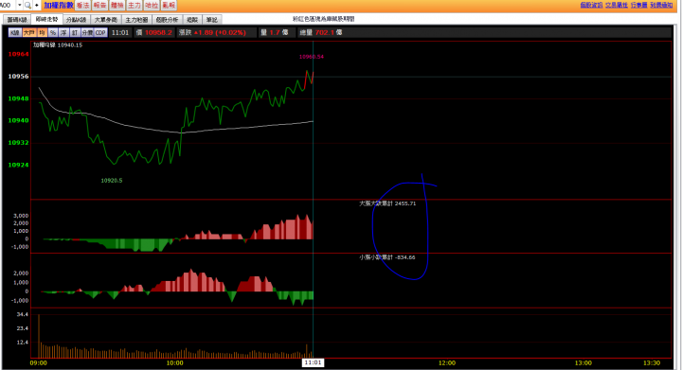This screenshot has width=682, height=370.
Task: Open the 主力 button
Action: (x=135, y=6)
